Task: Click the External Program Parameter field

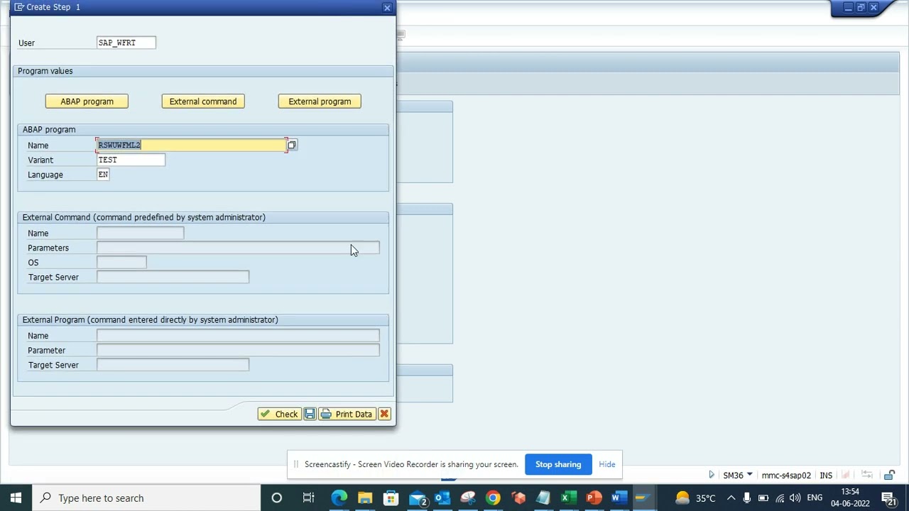Action: pyautogui.click(x=238, y=351)
